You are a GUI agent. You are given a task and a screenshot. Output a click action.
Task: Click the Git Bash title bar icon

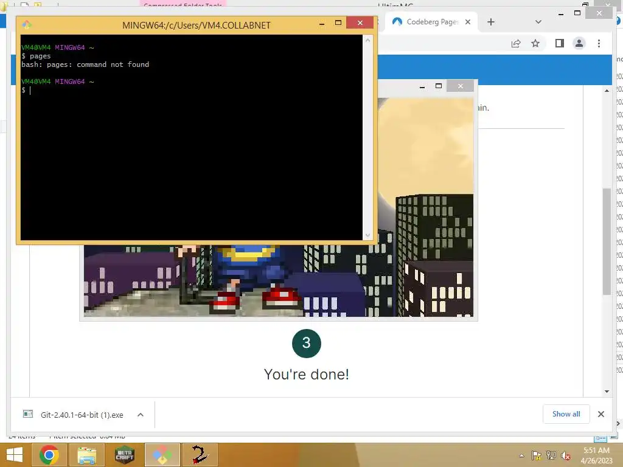pyautogui.click(x=27, y=25)
